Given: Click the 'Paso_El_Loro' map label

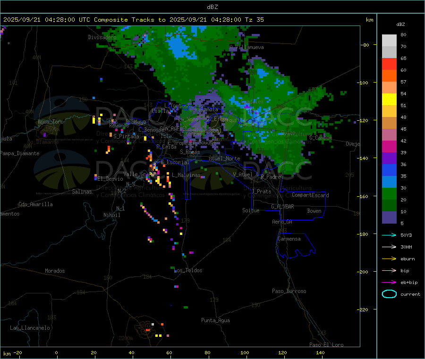Looking at the screenshot, I should pos(326,345).
